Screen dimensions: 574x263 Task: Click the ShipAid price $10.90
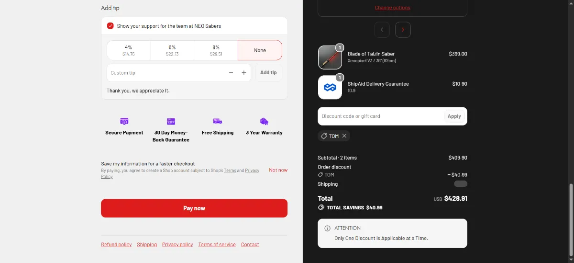point(460,84)
